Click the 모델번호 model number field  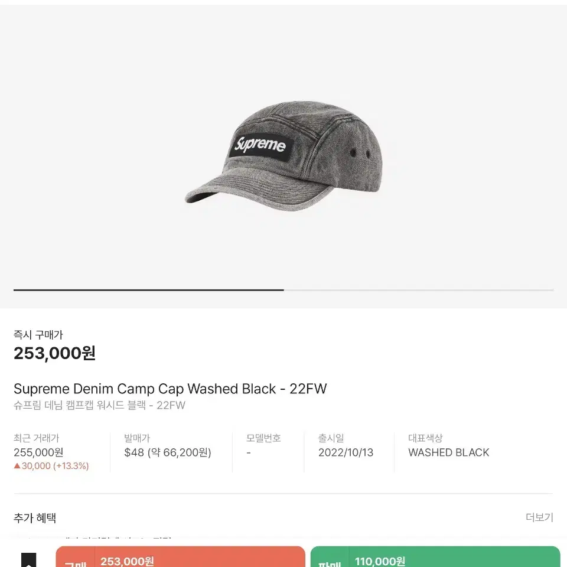click(x=263, y=445)
